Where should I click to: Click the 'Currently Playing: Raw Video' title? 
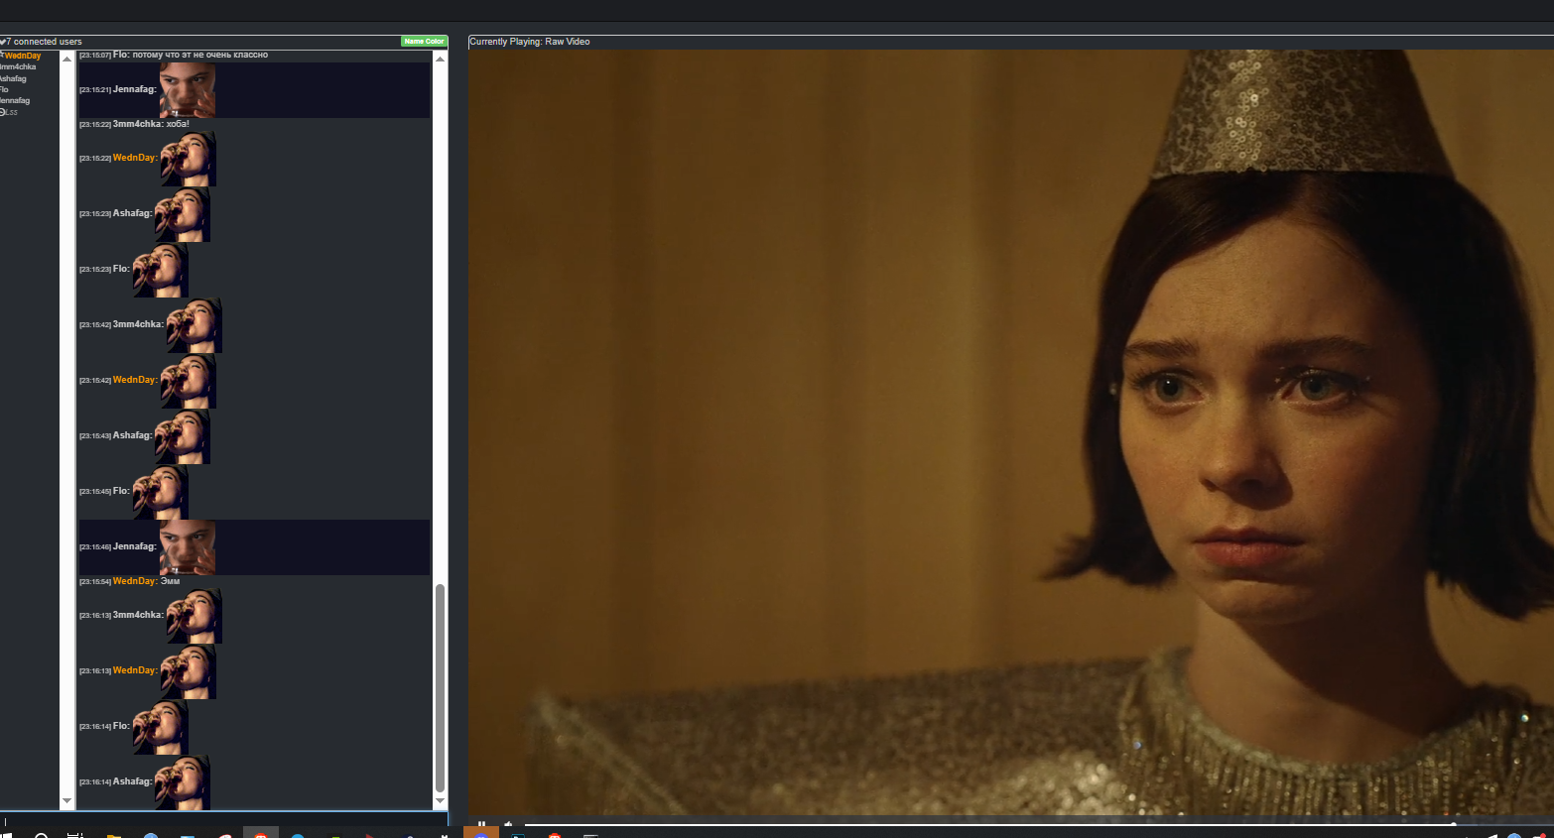click(x=530, y=42)
